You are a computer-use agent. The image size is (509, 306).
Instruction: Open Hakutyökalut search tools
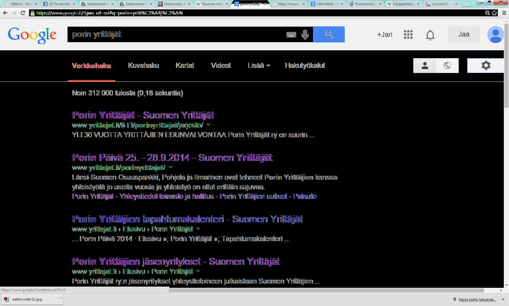(x=305, y=65)
